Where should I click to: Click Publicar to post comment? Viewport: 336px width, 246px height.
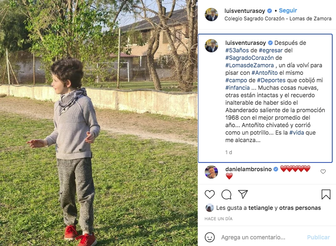[x=318, y=237]
